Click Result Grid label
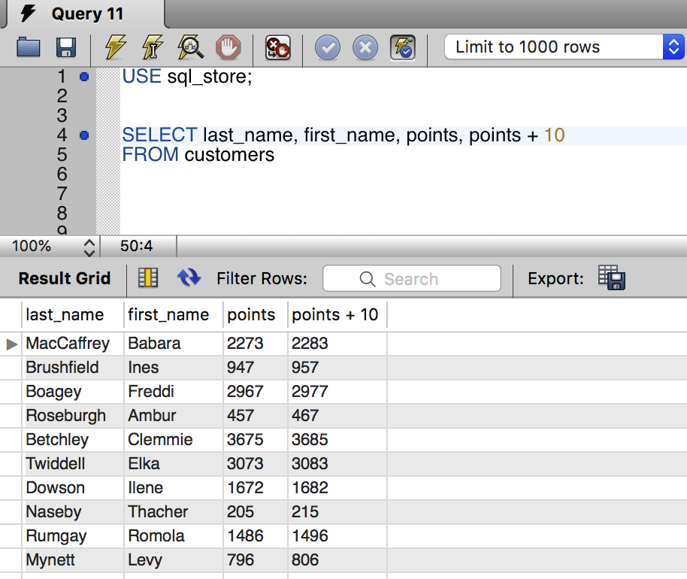 pyautogui.click(x=65, y=278)
